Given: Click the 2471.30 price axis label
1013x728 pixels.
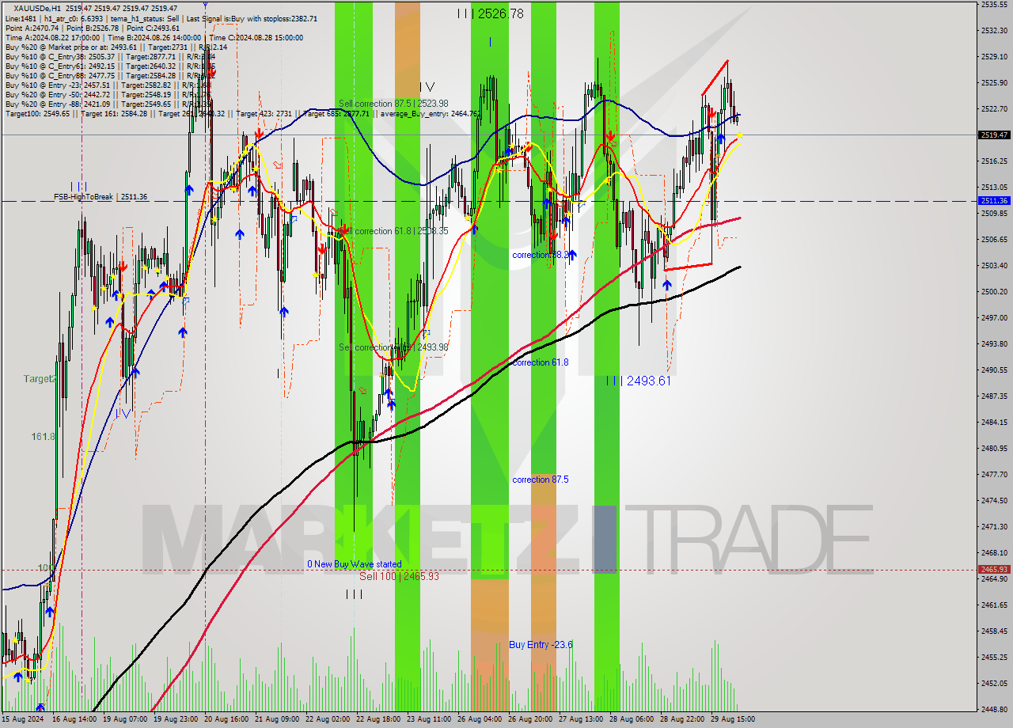Looking at the screenshot, I should [994, 527].
